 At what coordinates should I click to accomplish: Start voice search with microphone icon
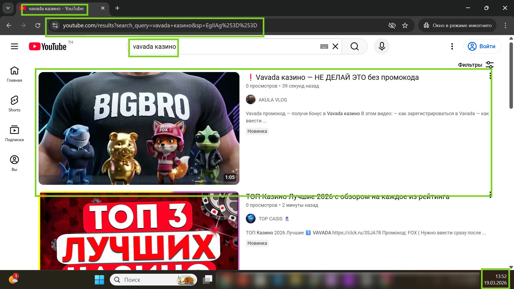click(382, 46)
